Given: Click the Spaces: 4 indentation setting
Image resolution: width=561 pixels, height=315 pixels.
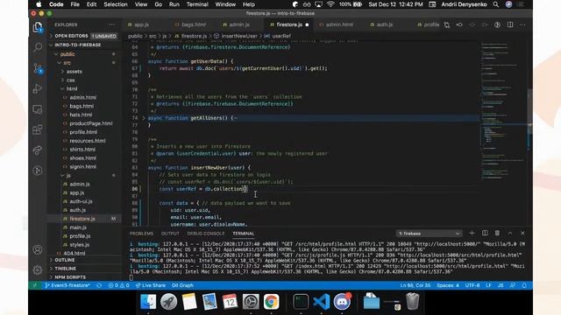Looking at the screenshot, I should [448, 285].
